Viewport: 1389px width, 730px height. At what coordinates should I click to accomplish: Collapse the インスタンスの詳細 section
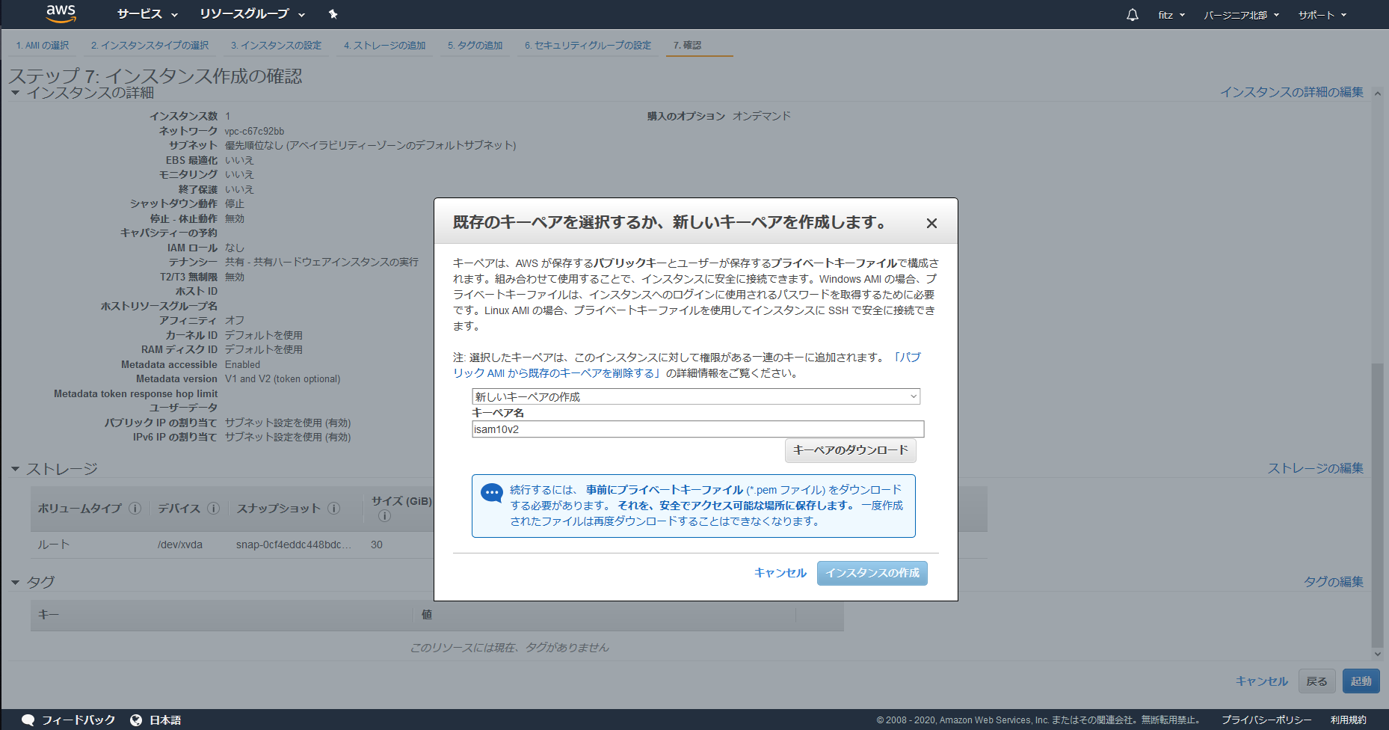[x=15, y=93]
